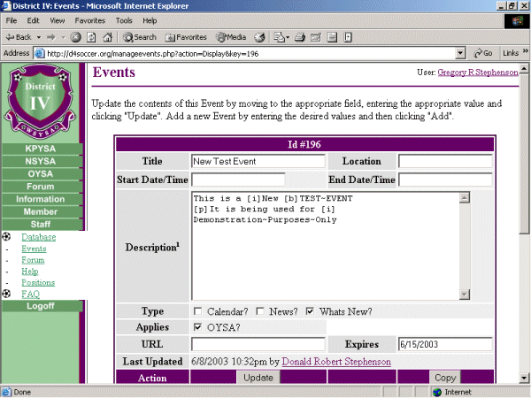
Task: Enable the Calendar? checkbox
Action: [198, 311]
